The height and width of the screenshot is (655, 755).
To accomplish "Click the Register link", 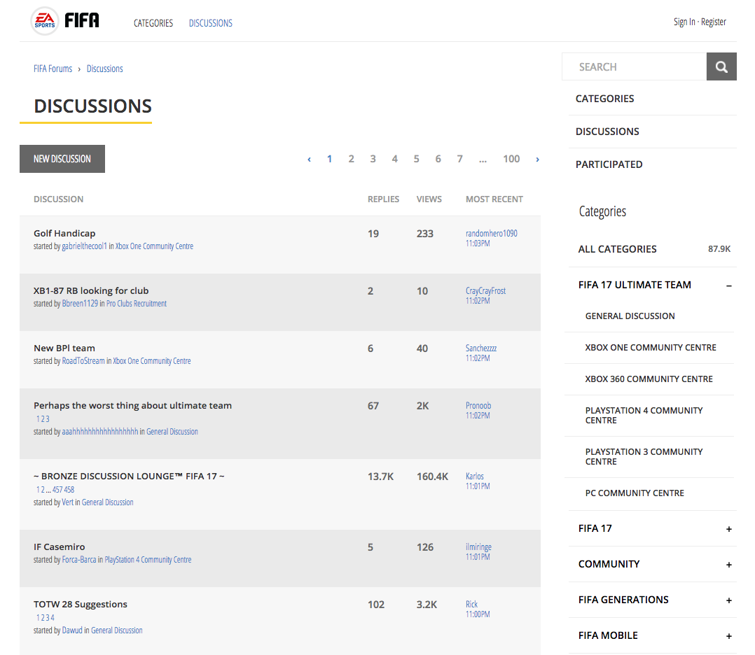I will (x=714, y=22).
